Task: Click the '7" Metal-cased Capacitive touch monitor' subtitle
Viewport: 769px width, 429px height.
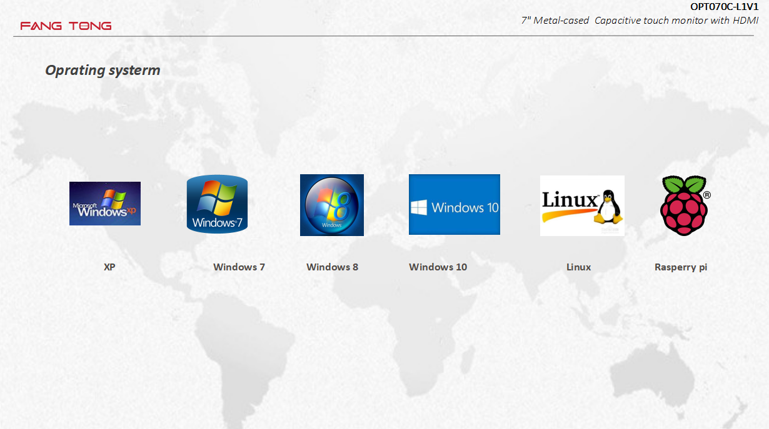Action: tap(640, 21)
